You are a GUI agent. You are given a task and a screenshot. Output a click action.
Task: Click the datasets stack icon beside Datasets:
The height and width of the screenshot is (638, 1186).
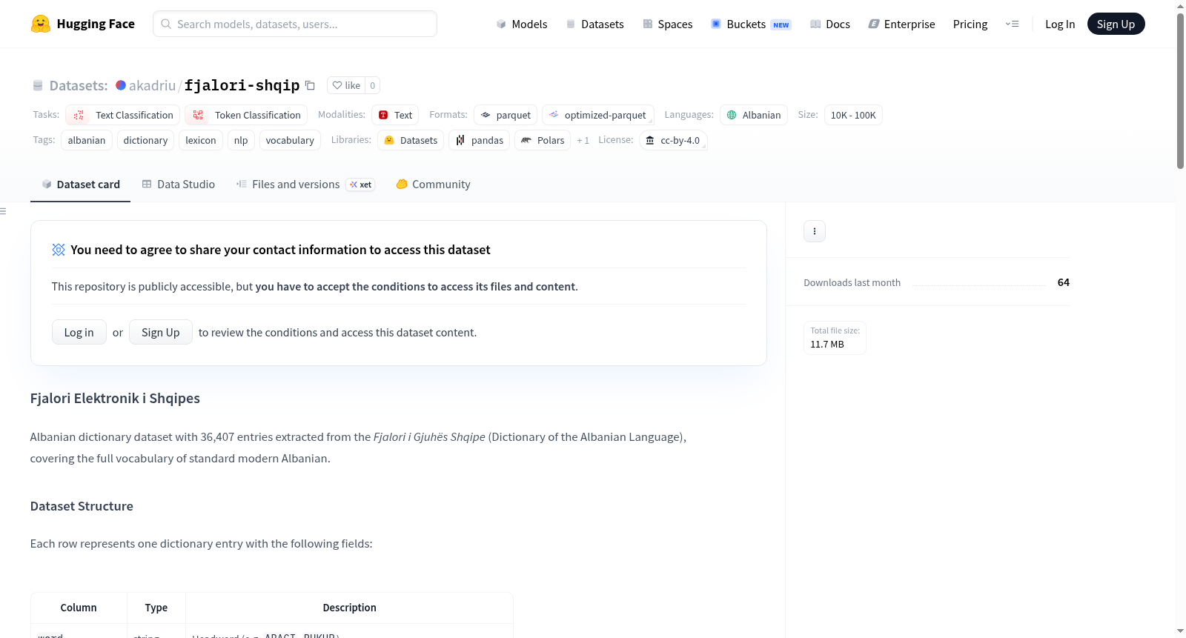pos(38,85)
